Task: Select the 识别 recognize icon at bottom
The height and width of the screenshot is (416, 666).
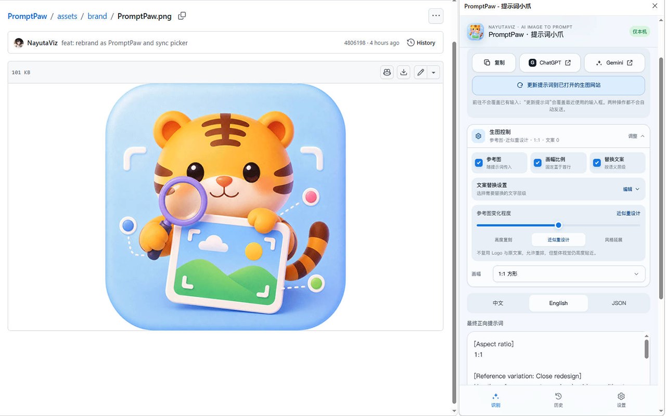Action: (495, 400)
